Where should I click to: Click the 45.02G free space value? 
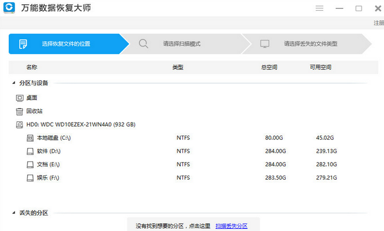pyautogui.click(x=325, y=138)
